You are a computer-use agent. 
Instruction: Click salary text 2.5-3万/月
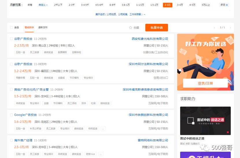coord(21,147)
